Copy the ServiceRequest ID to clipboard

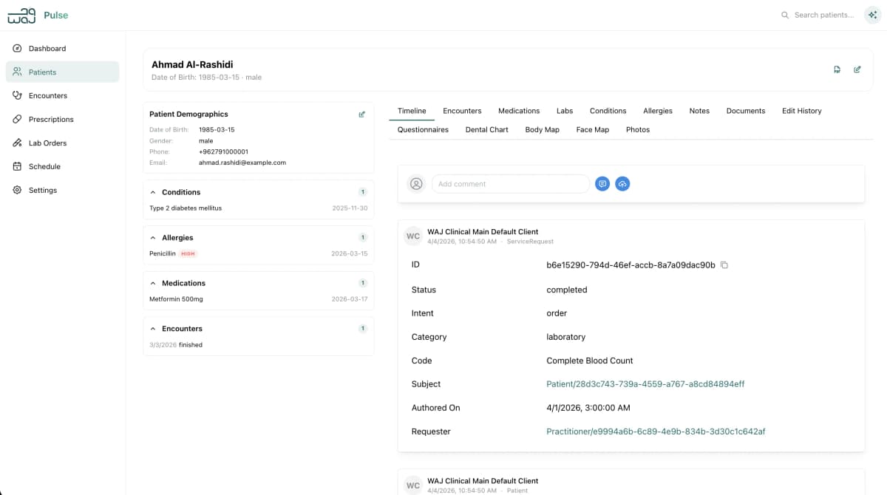(x=724, y=264)
